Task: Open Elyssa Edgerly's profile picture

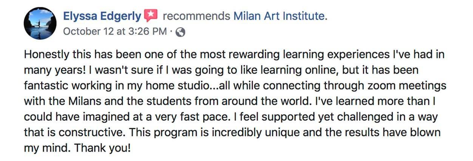Action: (x=40, y=23)
